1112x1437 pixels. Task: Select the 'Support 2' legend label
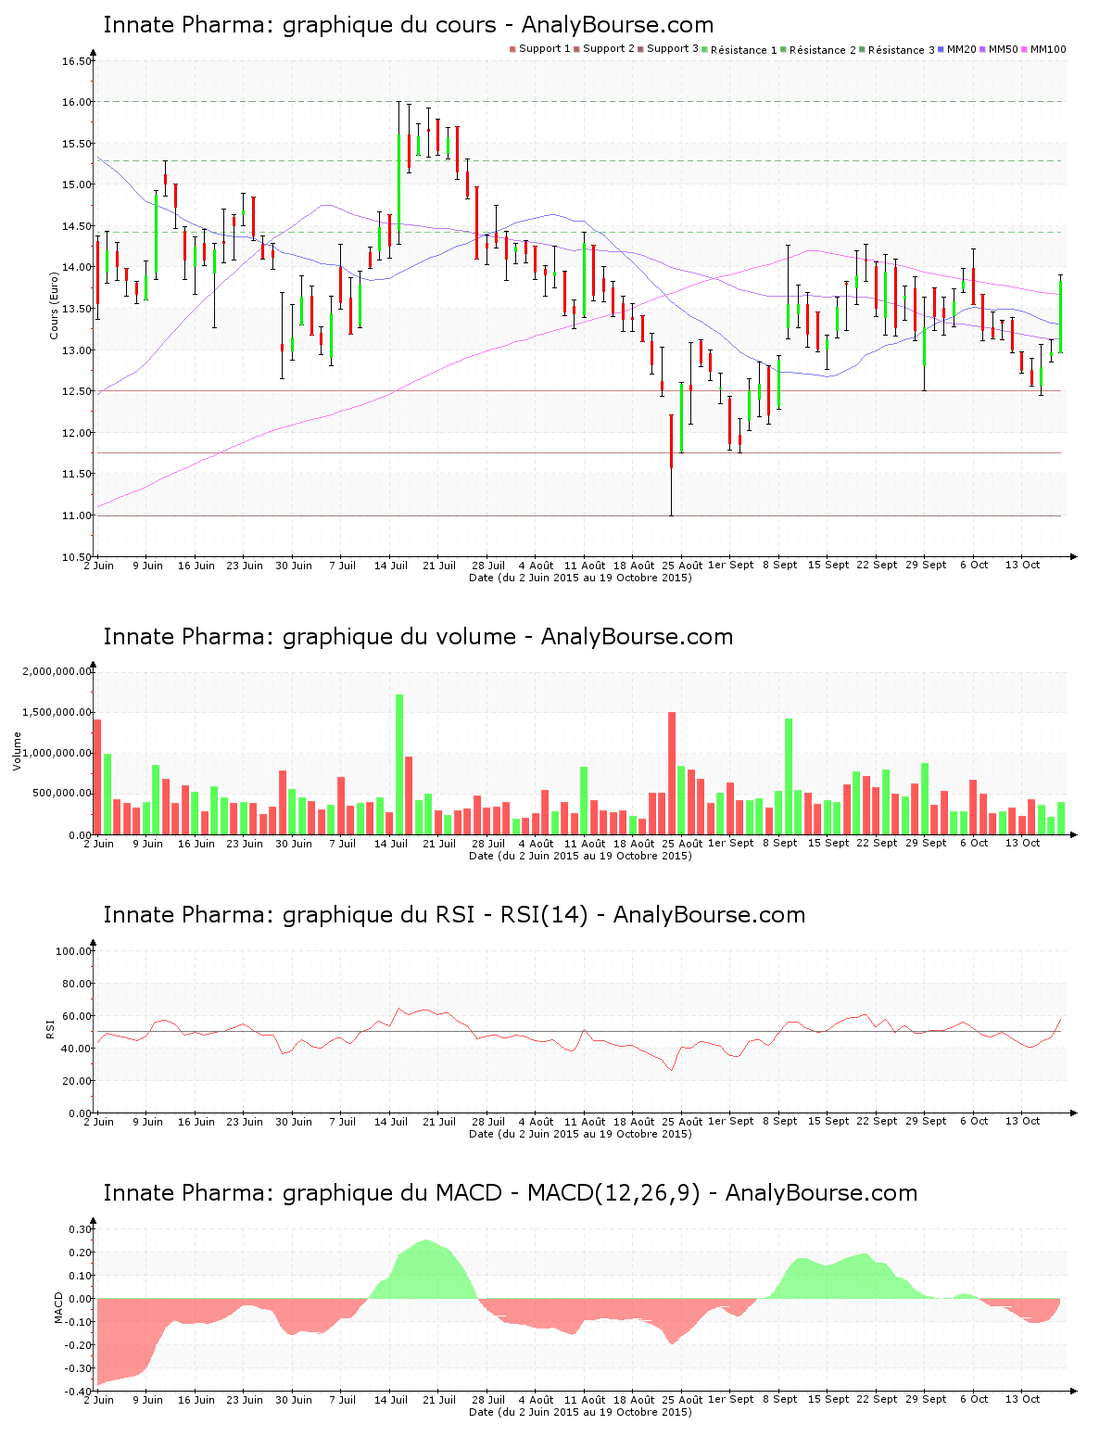point(609,49)
